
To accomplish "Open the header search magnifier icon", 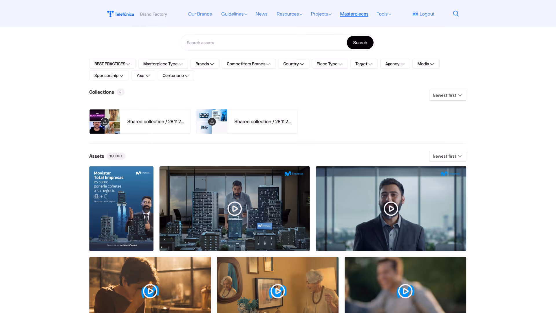I will (456, 14).
